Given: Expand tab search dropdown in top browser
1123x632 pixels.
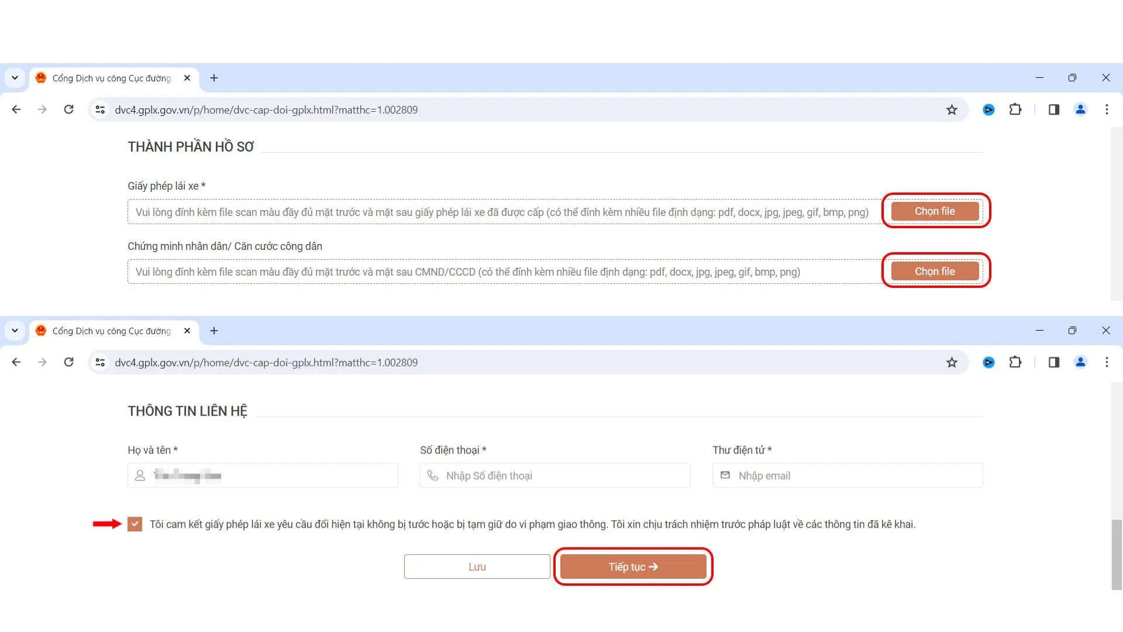Looking at the screenshot, I should (15, 78).
